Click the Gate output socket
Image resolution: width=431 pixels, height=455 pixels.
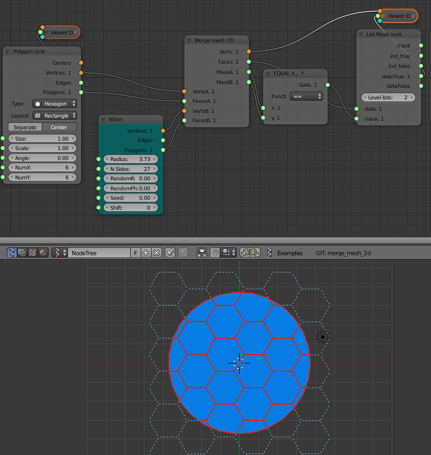point(327,85)
